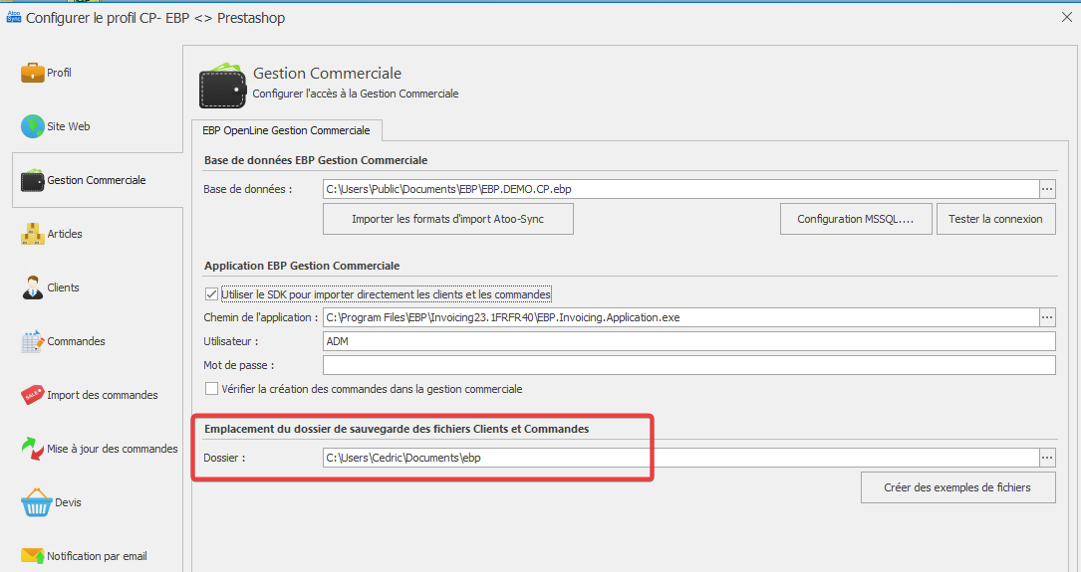This screenshot has height=572, width=1081.
Task: Check Vérifier la création des commandes option
Action: [x=211, y=389]
